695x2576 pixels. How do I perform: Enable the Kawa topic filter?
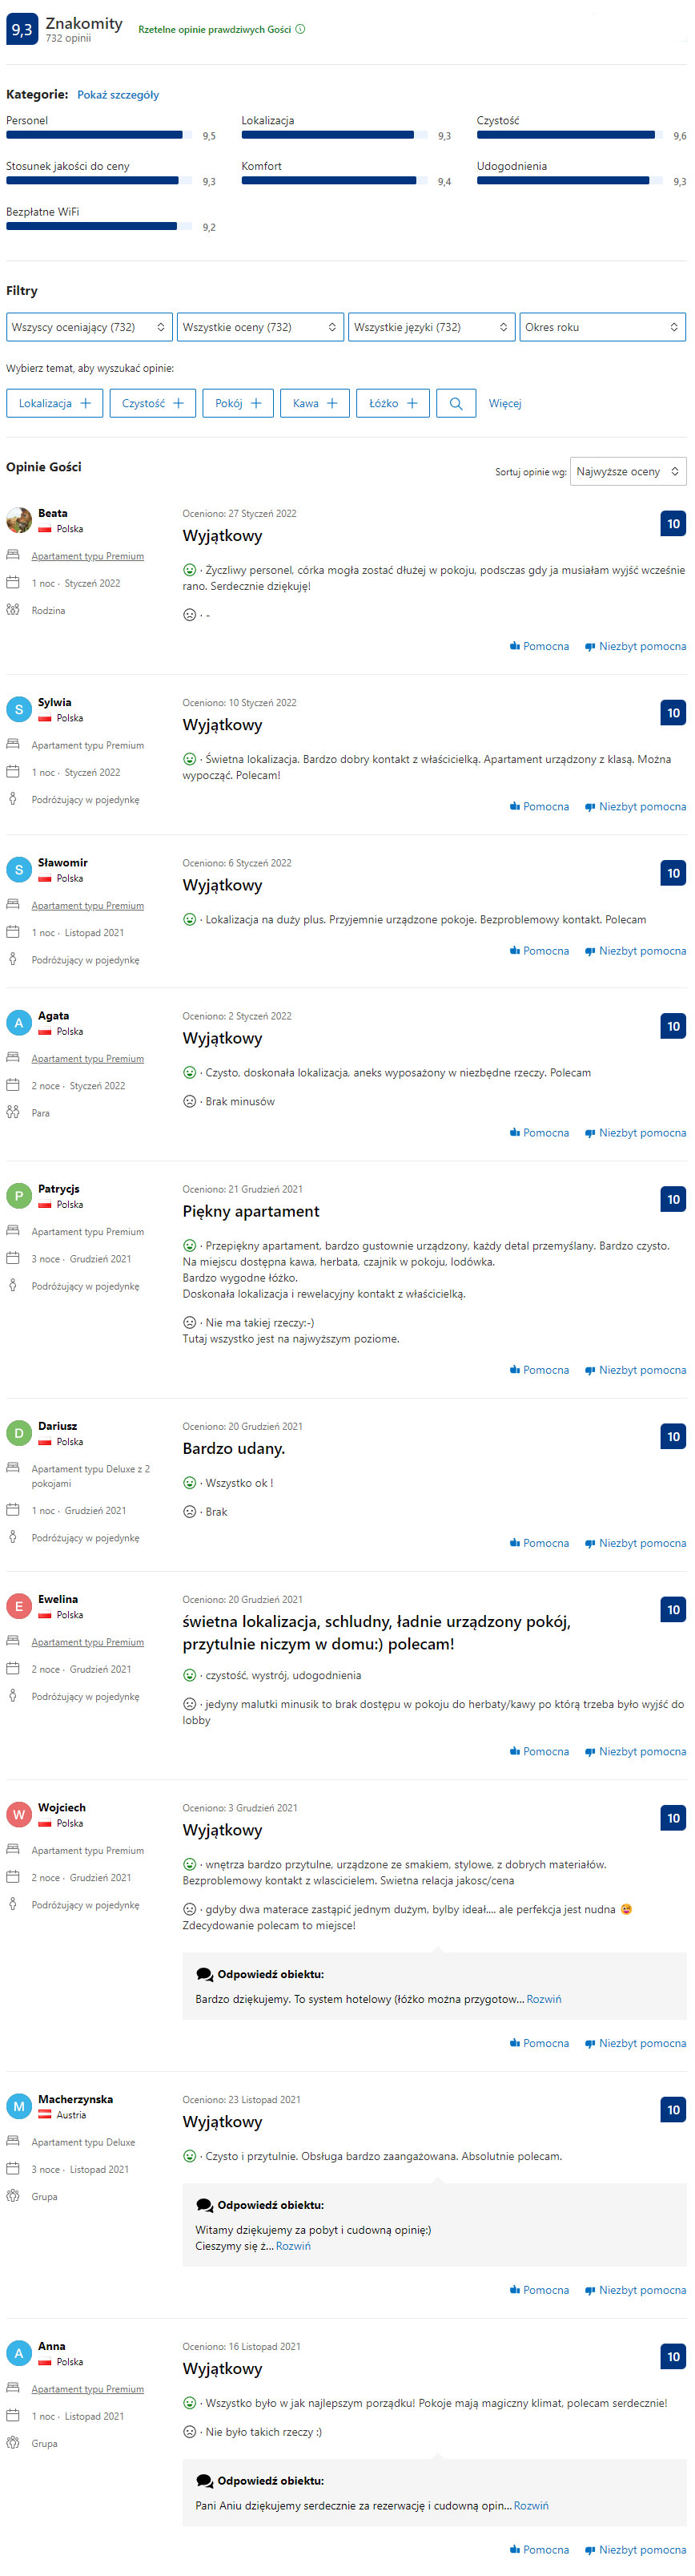pyautogui.click(x=315, y=403)
